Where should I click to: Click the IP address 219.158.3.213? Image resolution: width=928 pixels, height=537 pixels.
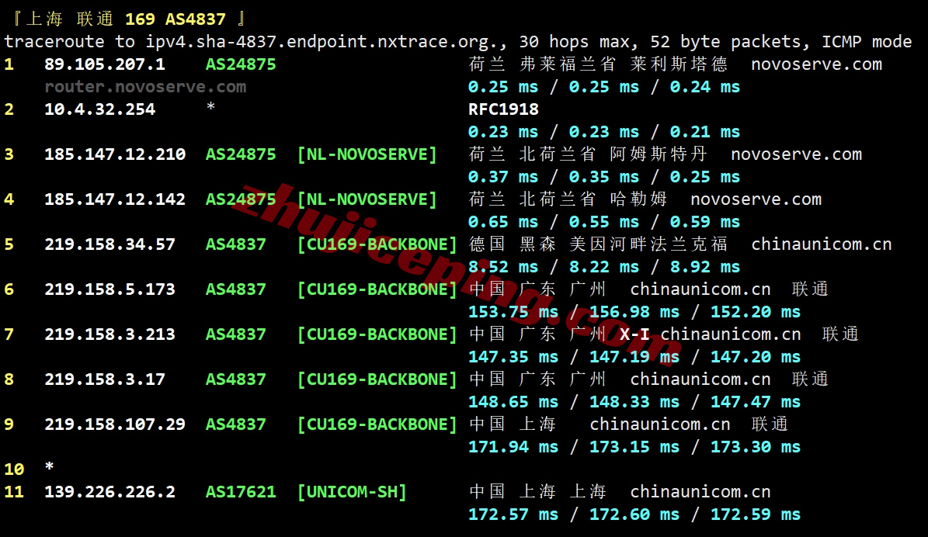coord(110,334)
